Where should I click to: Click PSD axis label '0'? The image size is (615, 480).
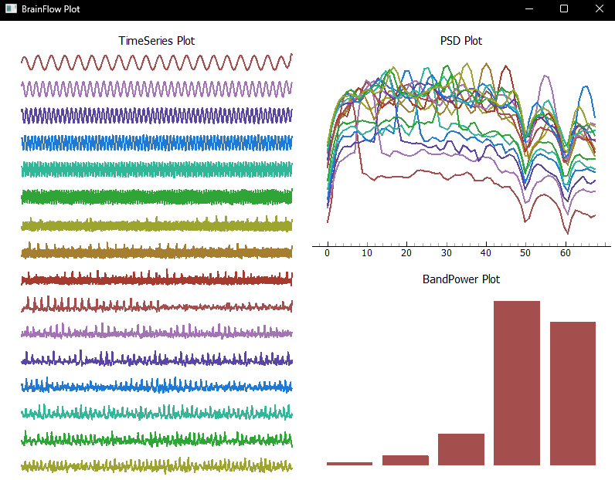coord(327,253)
